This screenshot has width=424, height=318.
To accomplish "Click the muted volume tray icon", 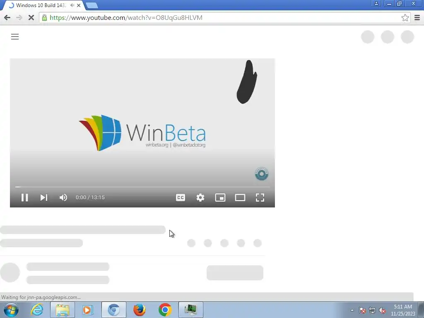I will tap(382, 310).
